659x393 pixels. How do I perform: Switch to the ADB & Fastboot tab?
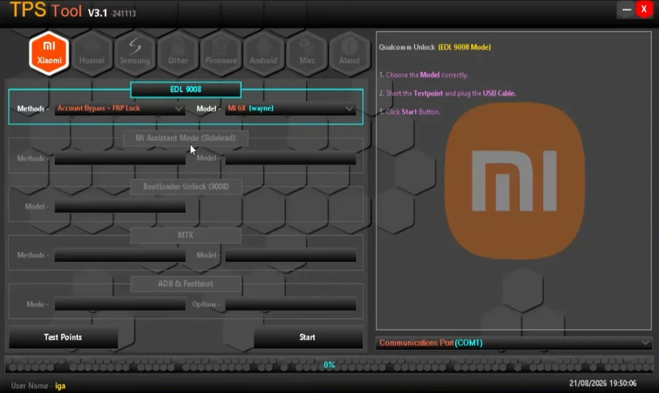coord(186,284)
